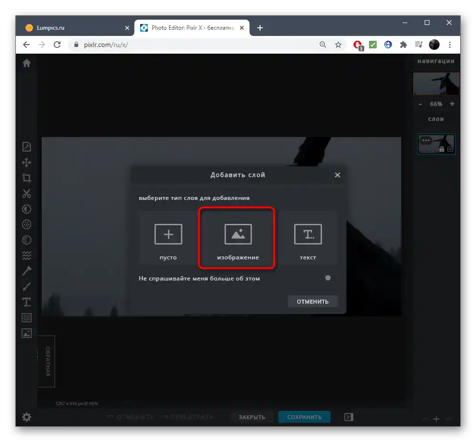This screenshot has width=476, height=442.
Task: Select the Text tool in sidebar
Action: [26, 302]
